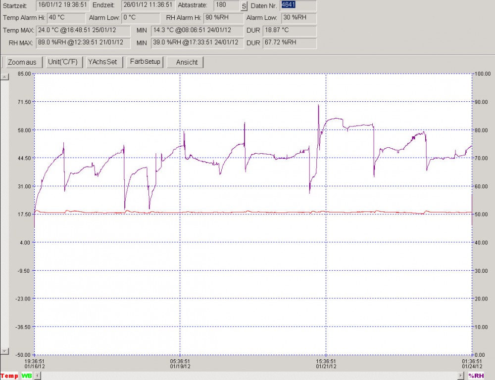The image size is (495, 380).
Task: Open the FarbSetup color setup
Action: click(145, 62)
